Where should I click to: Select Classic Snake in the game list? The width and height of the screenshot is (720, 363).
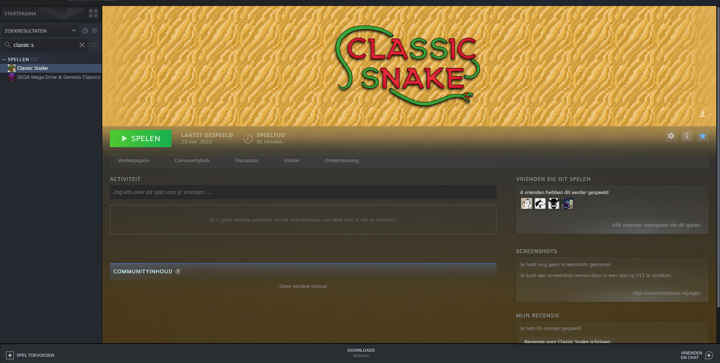51,68
